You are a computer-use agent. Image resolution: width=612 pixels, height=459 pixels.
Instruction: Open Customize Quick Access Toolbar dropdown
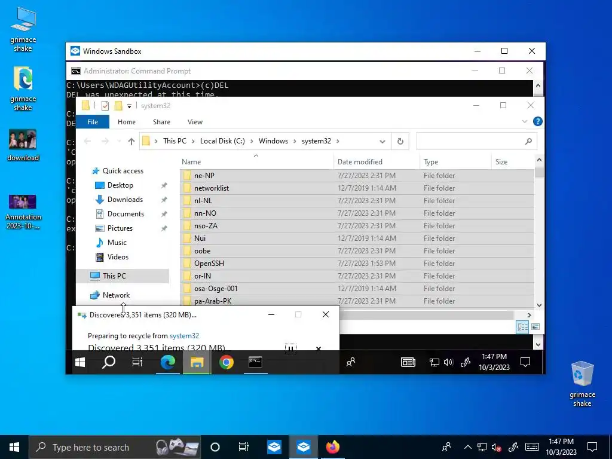(x=129, y=106)
